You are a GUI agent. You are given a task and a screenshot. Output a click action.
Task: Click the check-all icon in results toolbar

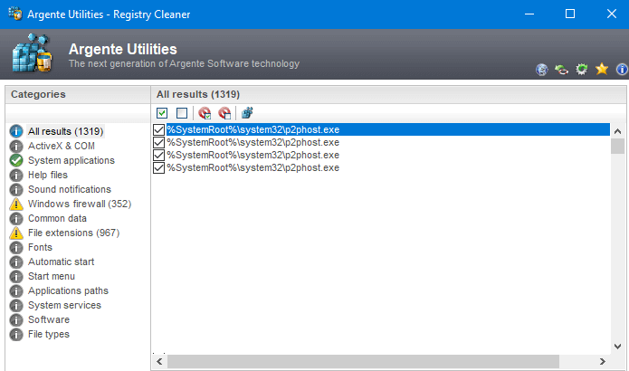162,113
